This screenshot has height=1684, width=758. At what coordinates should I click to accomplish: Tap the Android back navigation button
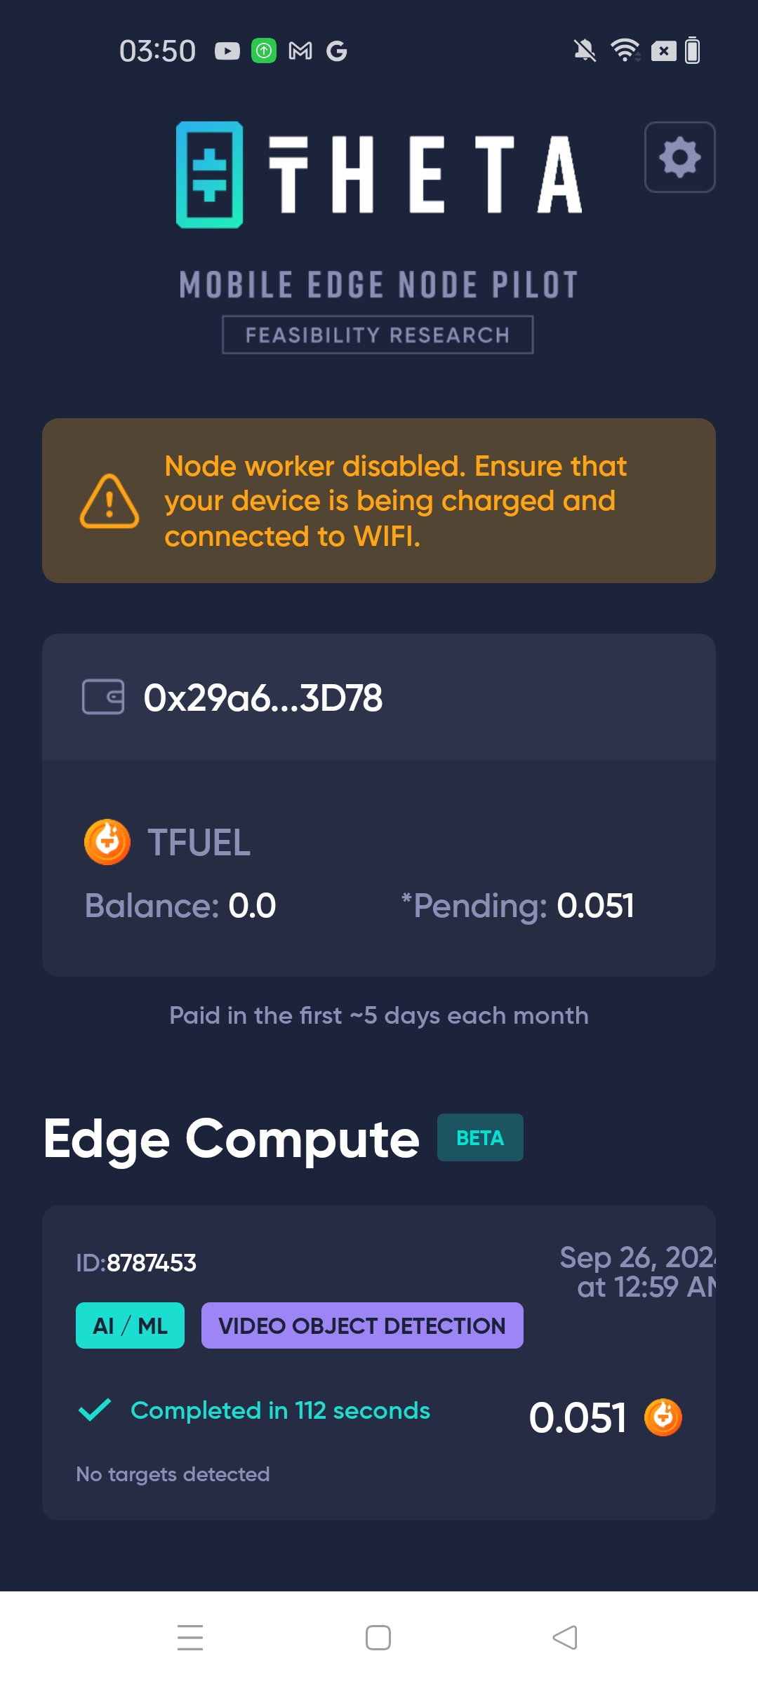(565, 1638)
